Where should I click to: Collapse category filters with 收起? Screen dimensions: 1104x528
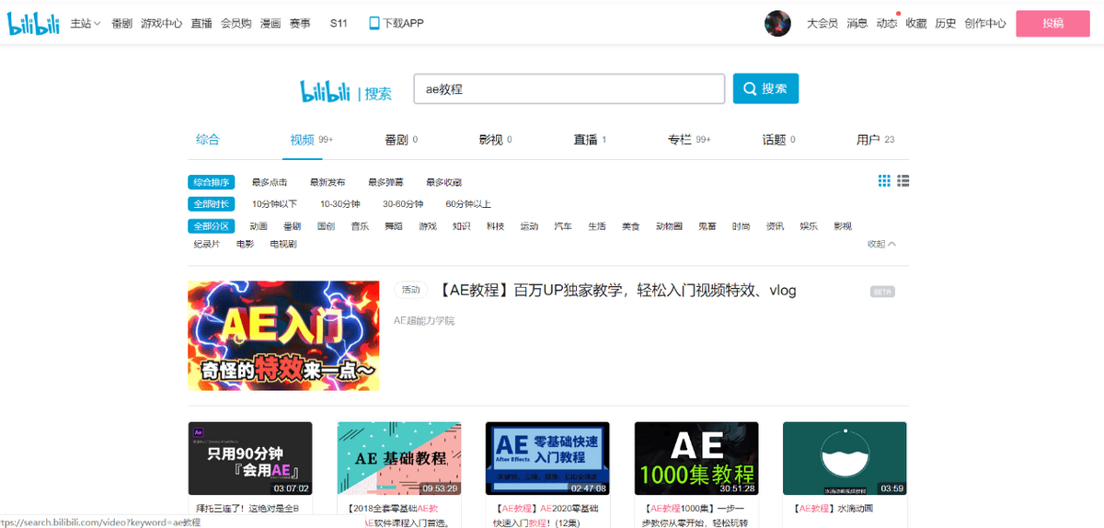click(881, 244)
